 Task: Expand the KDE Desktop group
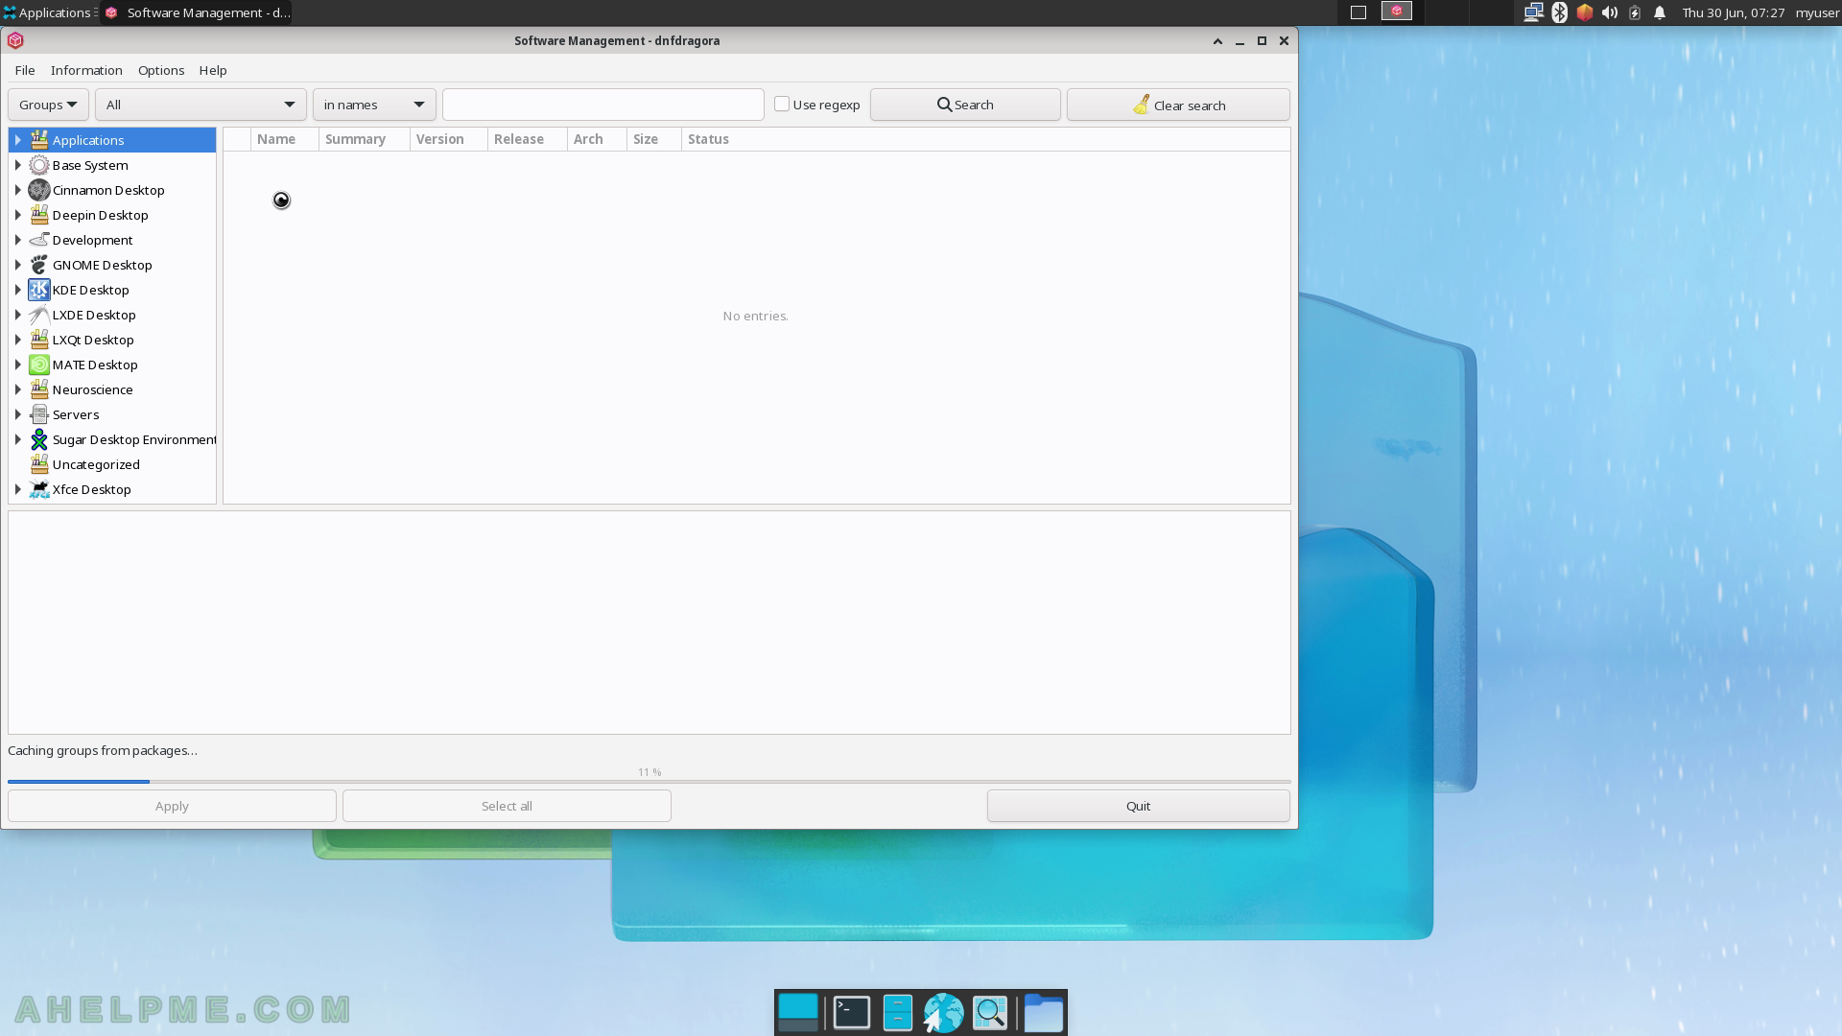[x=17, y=290]
